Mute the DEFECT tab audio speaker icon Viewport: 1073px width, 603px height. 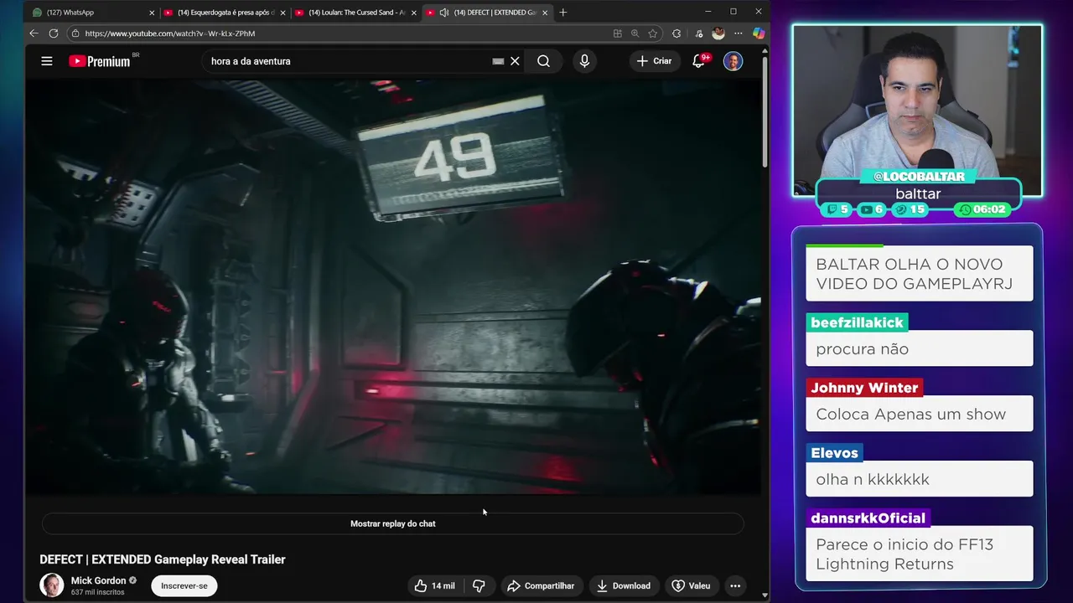click(x=443, y=13)
